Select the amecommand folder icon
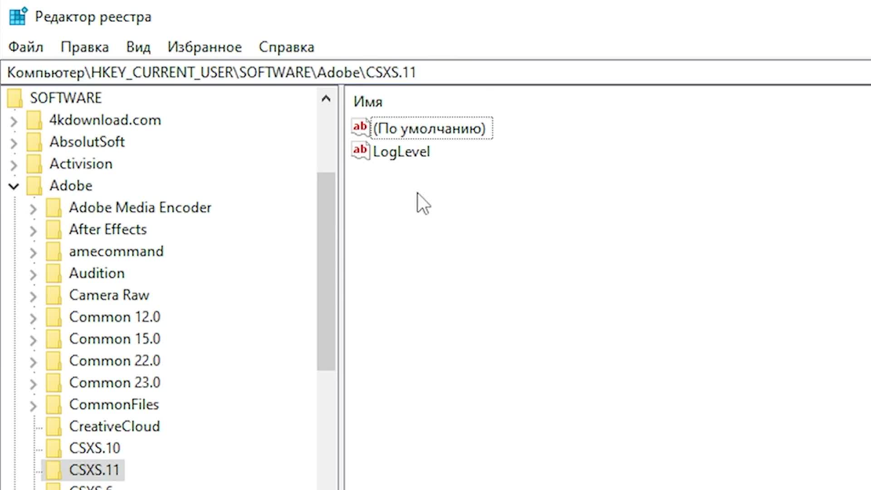The image size is (871, 490). [54, 251]
